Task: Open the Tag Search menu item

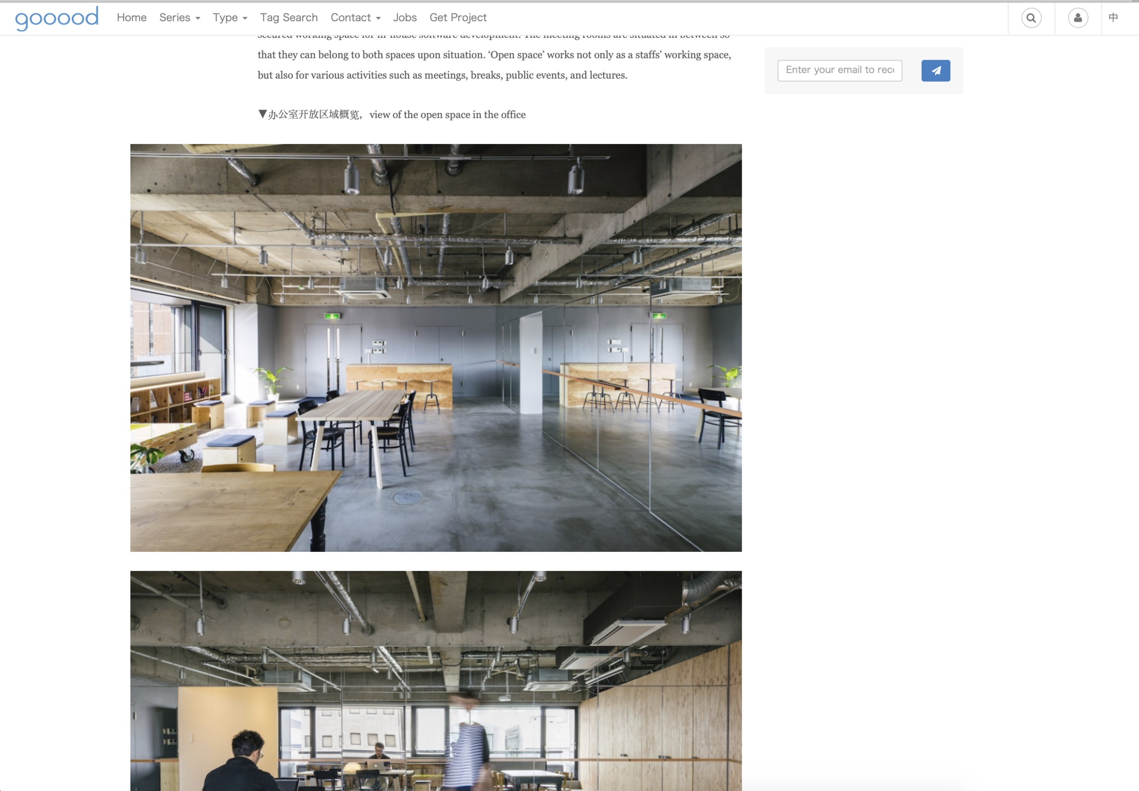Action: tap(289, 18)
